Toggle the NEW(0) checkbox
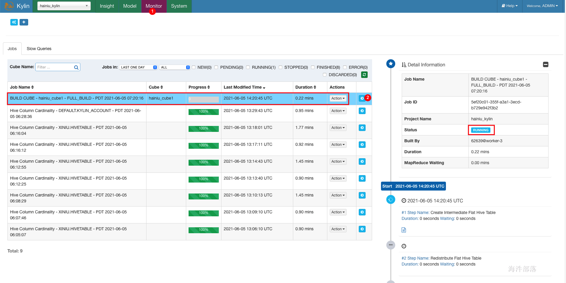Screen dimensions: 566x283 coord(194,67)
